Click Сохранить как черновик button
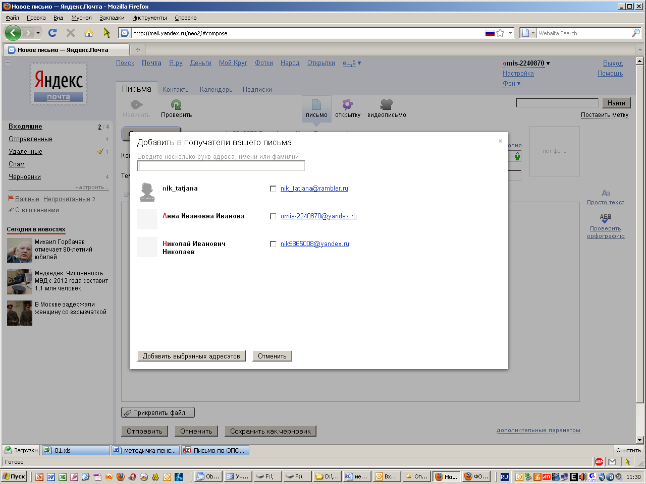This screenshot has width=646, height=484. (x=271, y=431)
